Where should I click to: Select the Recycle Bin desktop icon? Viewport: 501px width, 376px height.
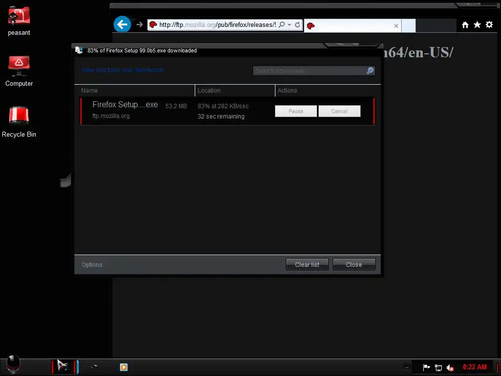(19, 122)
